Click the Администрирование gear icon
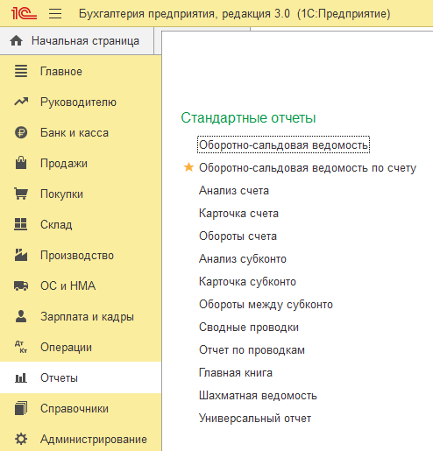This screenshot has width=433, height=451. [x=21, y=439]
